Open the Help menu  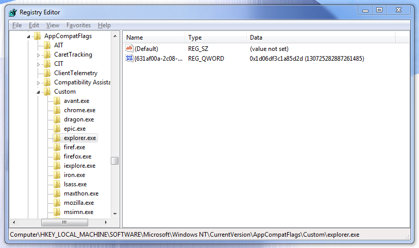[x=104, y=25]
